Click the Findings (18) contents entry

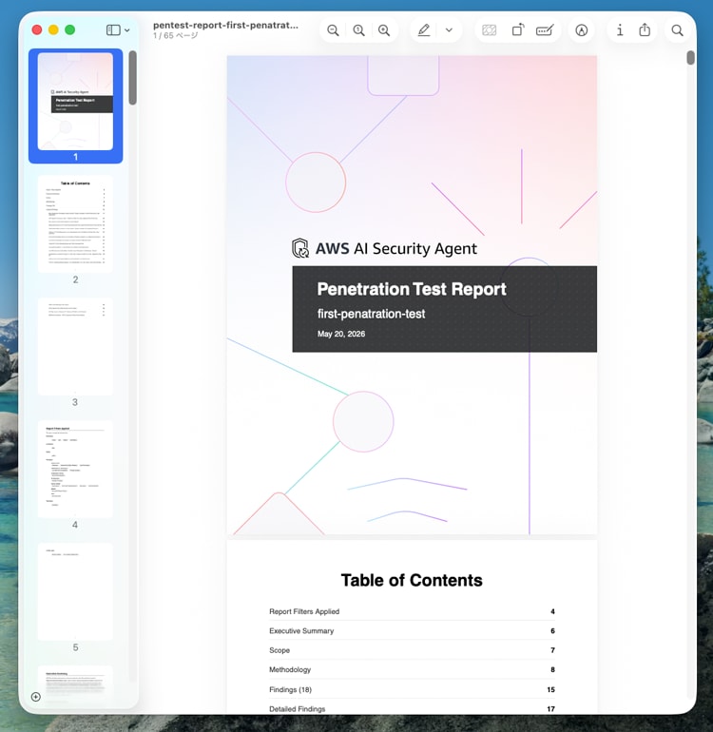412,689
